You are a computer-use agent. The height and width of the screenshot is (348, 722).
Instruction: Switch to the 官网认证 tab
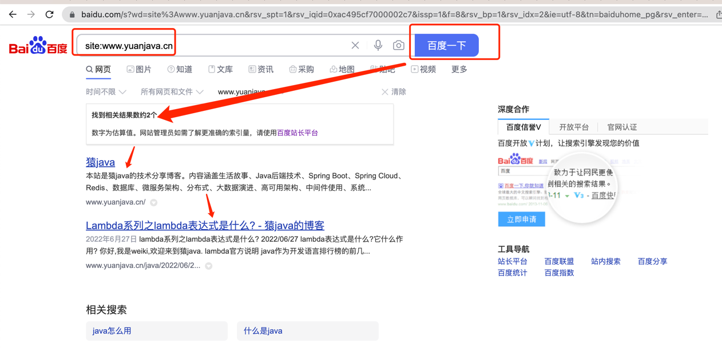[x=622, y=127]
